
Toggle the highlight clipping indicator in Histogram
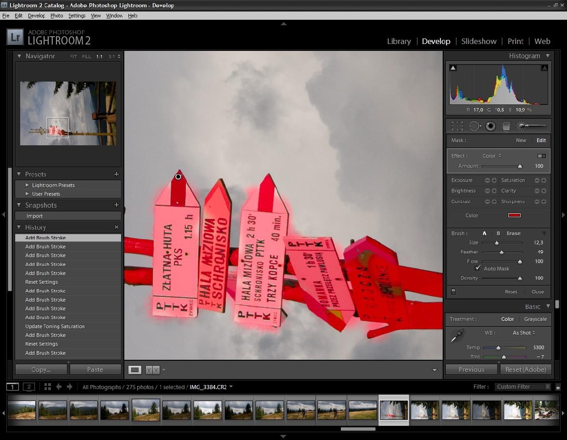point(545,68)
